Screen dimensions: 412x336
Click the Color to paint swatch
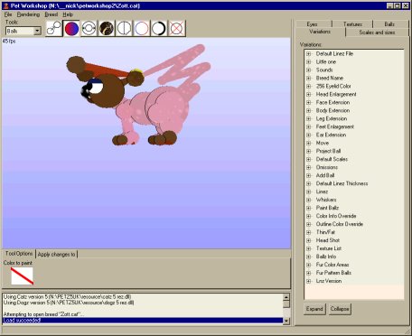click(22, 276)
